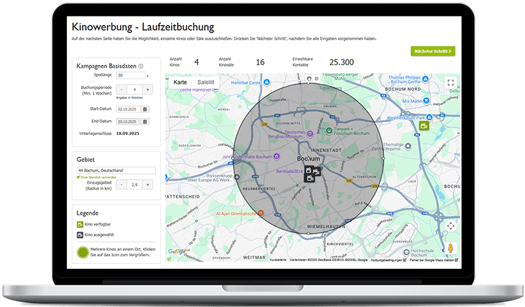Click the Mix Markt shopping cart pin
Image resolution: width=525 pixels, height=307 pixels.
pyautogui.click(x=426, y=100)
